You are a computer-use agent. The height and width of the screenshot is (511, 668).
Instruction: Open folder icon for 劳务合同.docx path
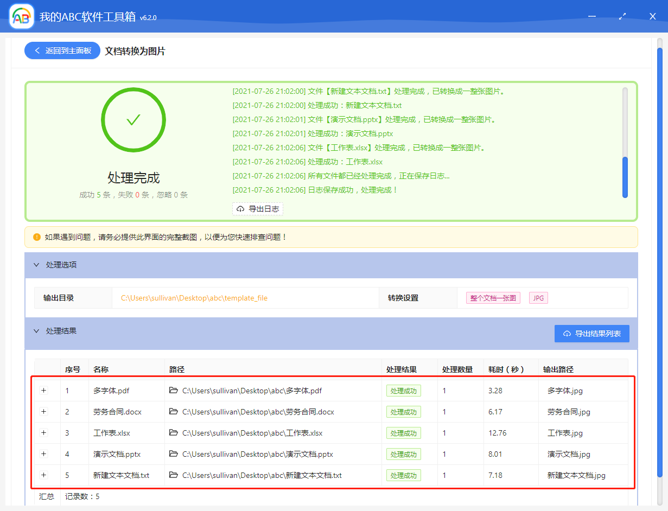[x=174, y=412]
